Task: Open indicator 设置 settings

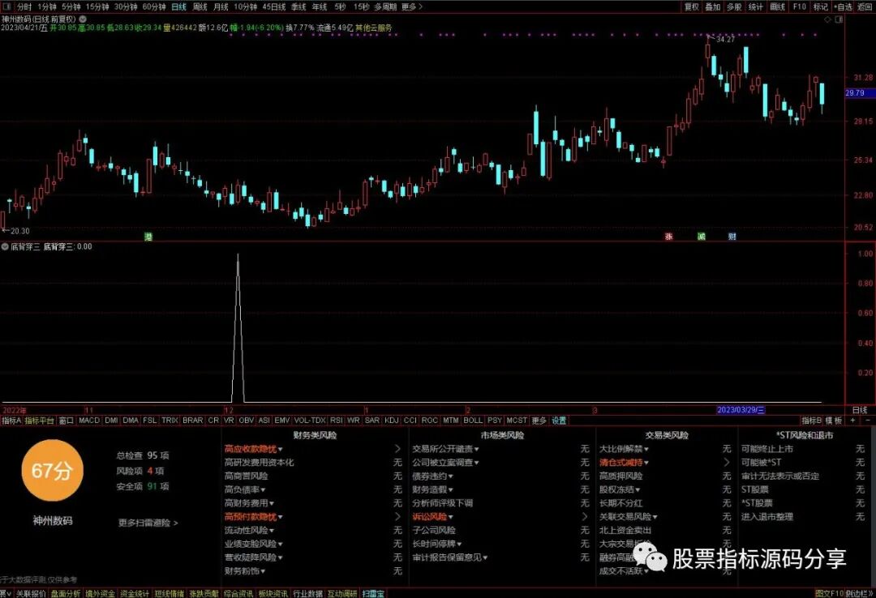Action: (559, 420)
